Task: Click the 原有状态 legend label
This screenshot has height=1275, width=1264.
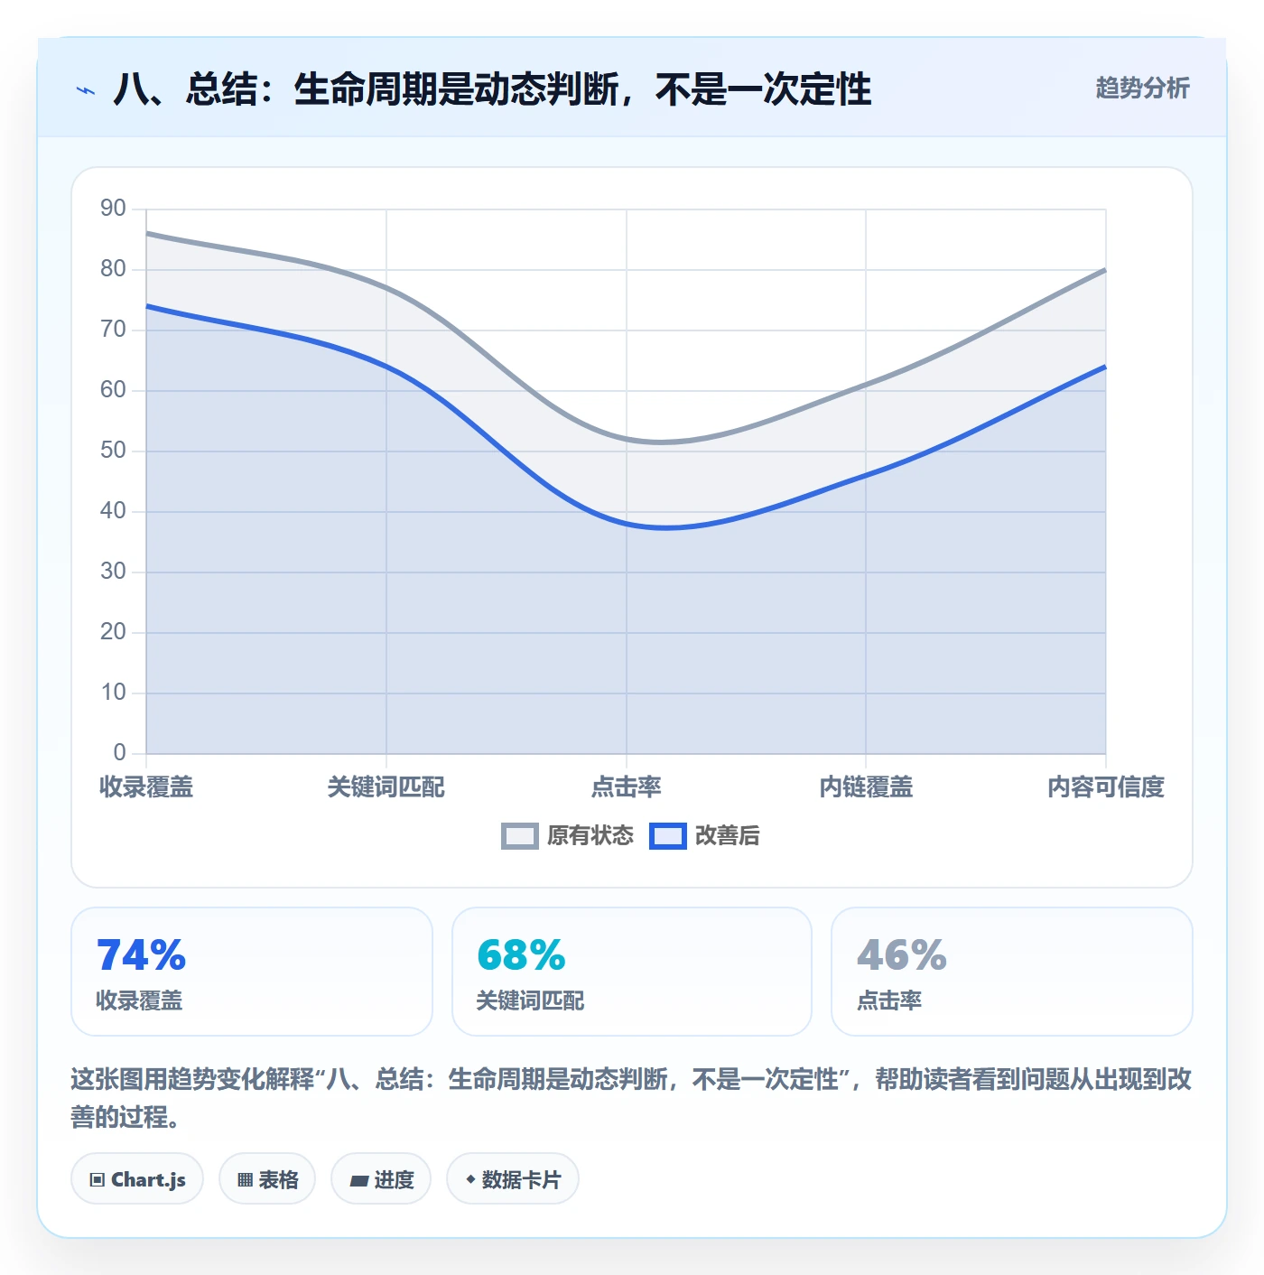Action: [x=590, y=836]
